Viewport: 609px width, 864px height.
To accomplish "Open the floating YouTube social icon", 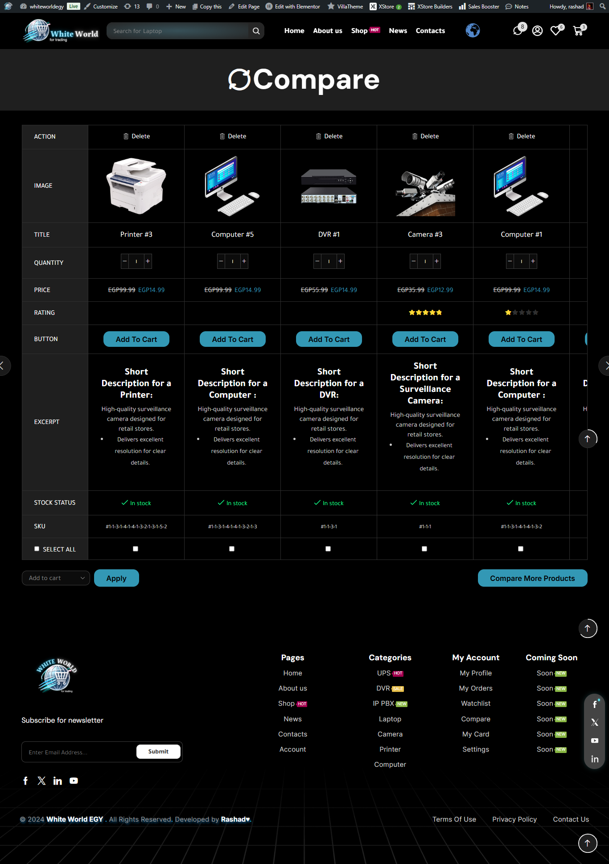I will (x=595, y=741).
